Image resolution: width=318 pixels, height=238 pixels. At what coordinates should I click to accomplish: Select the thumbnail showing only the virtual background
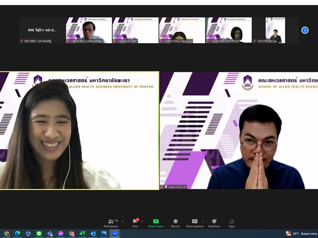[136, 30]
